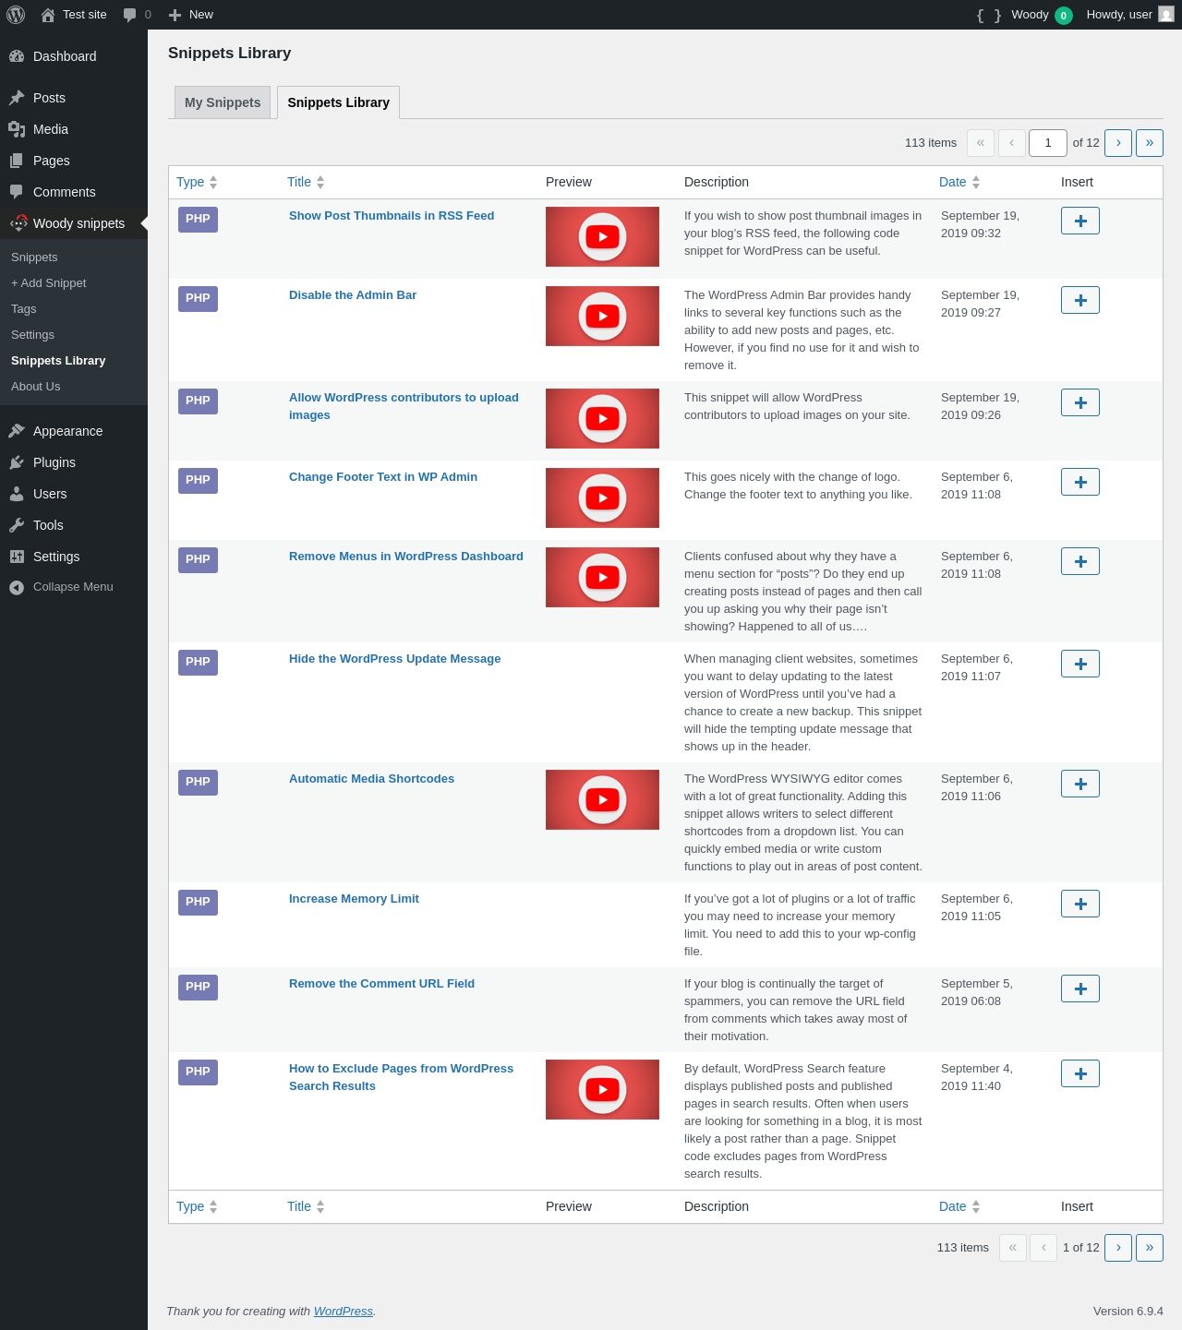Insert the Disable the Admin Bar snippet

[x=1080, y=300]
